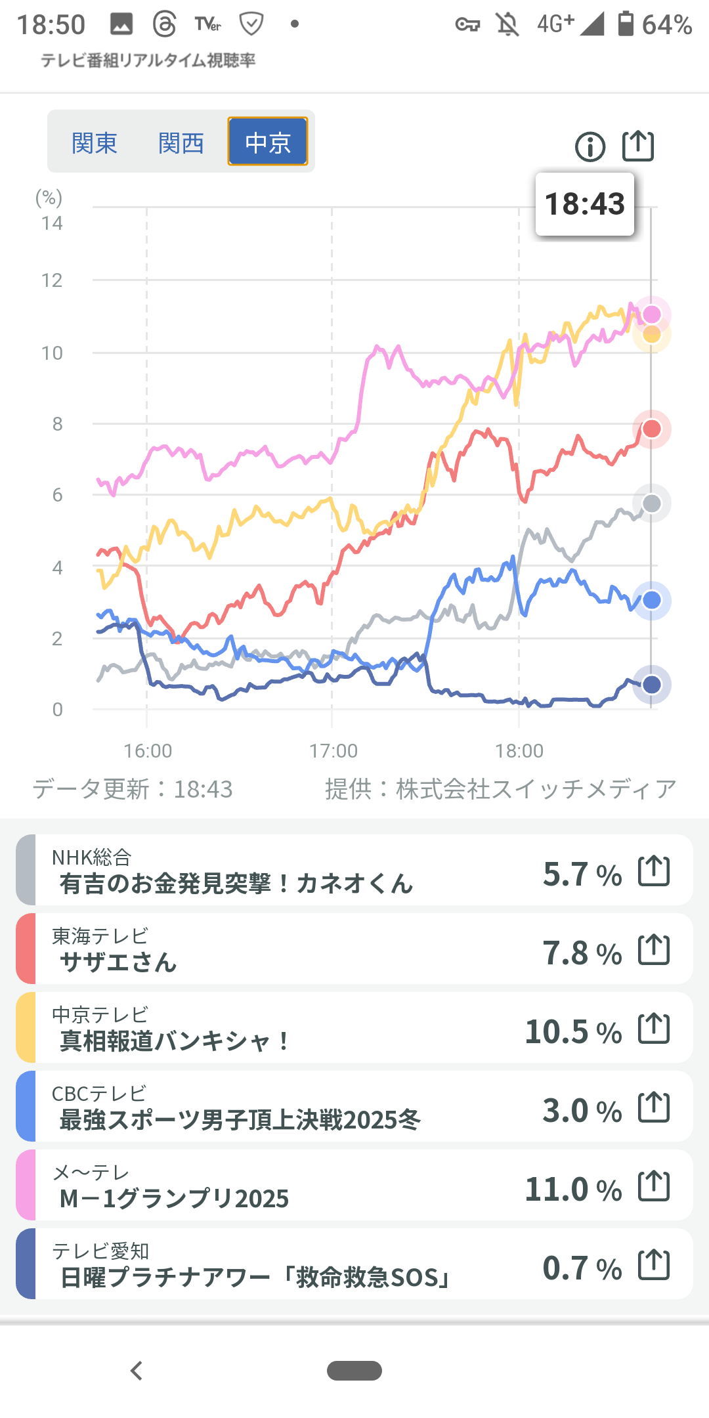The image size is (709, 1418).
Task: Switch to the 関東 region tab
Action: (95, 142)
